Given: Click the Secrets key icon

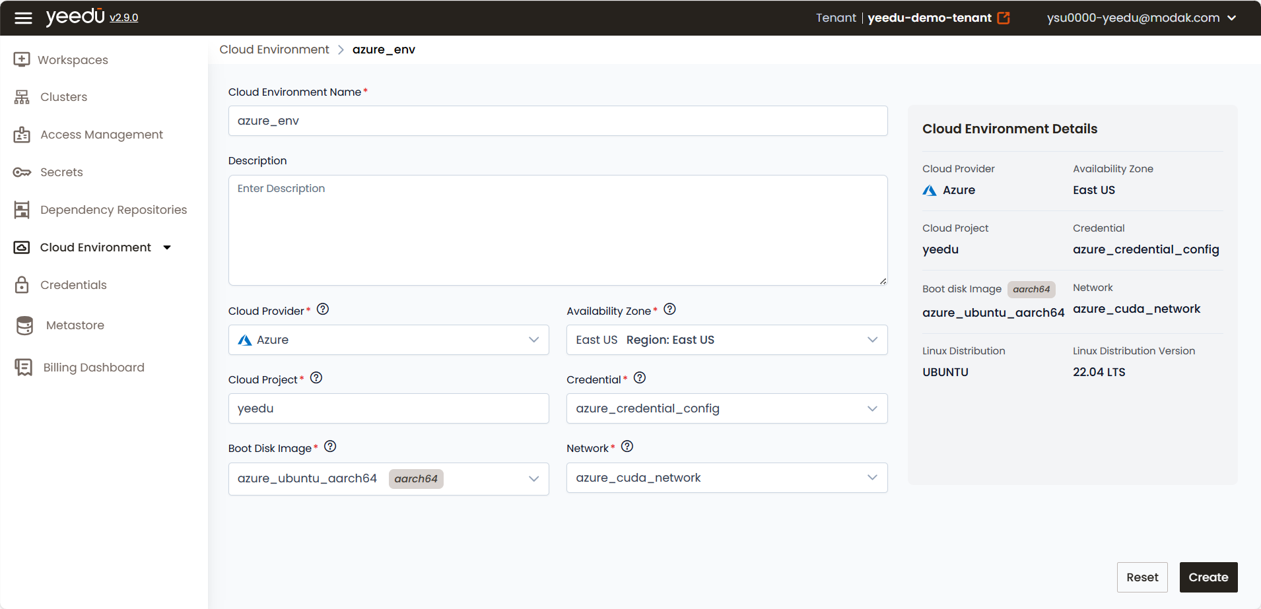Looking at the screenshot, I should click(x=22, y=172).
